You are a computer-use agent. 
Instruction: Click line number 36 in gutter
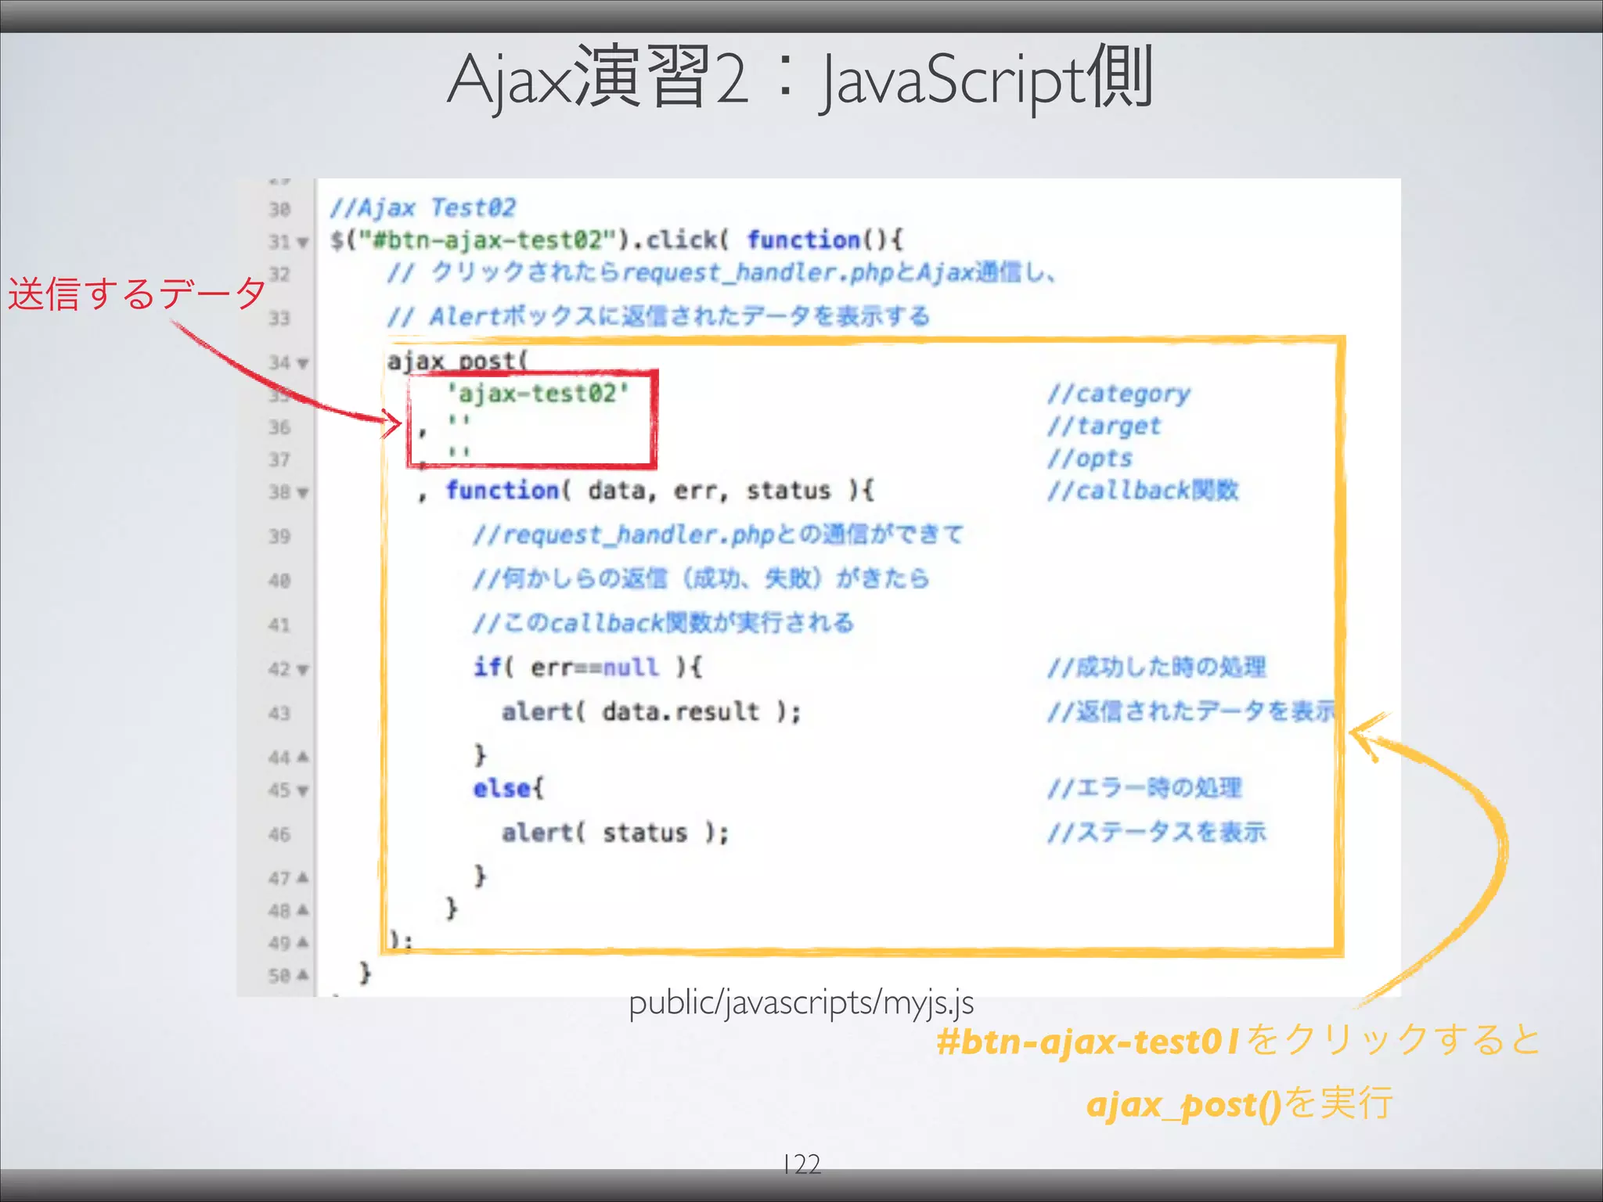point(279,427)
